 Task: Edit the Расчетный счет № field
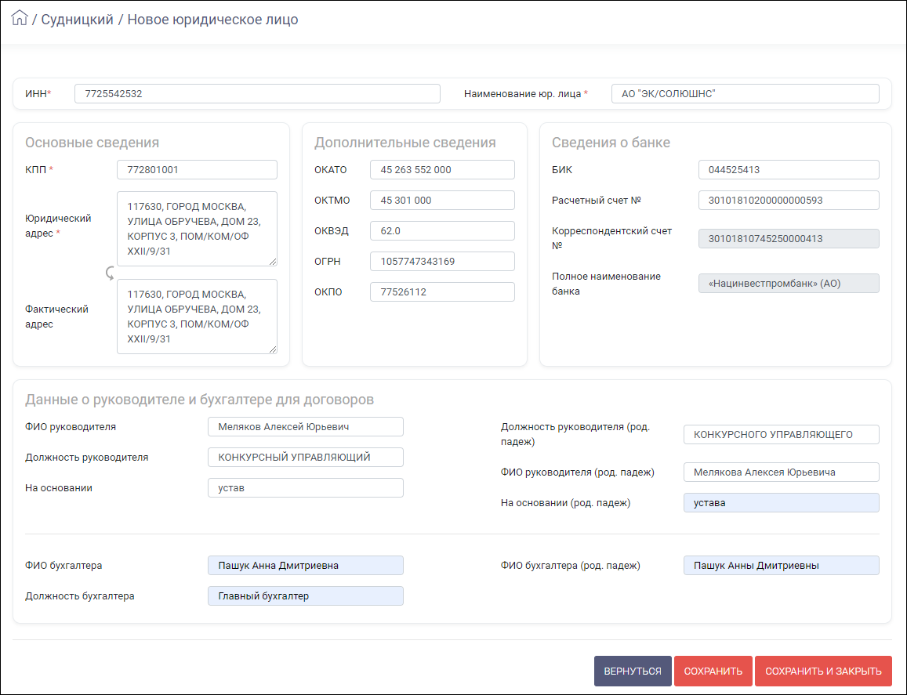tap(789, 201)
